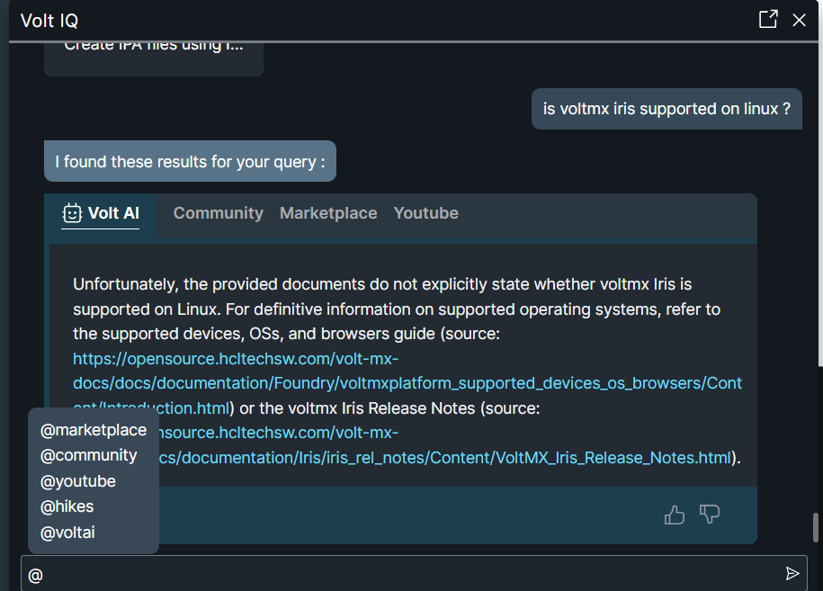Select @voltai from the mention list
Viewport: 823px width, 591px height.
coord(67,533)
